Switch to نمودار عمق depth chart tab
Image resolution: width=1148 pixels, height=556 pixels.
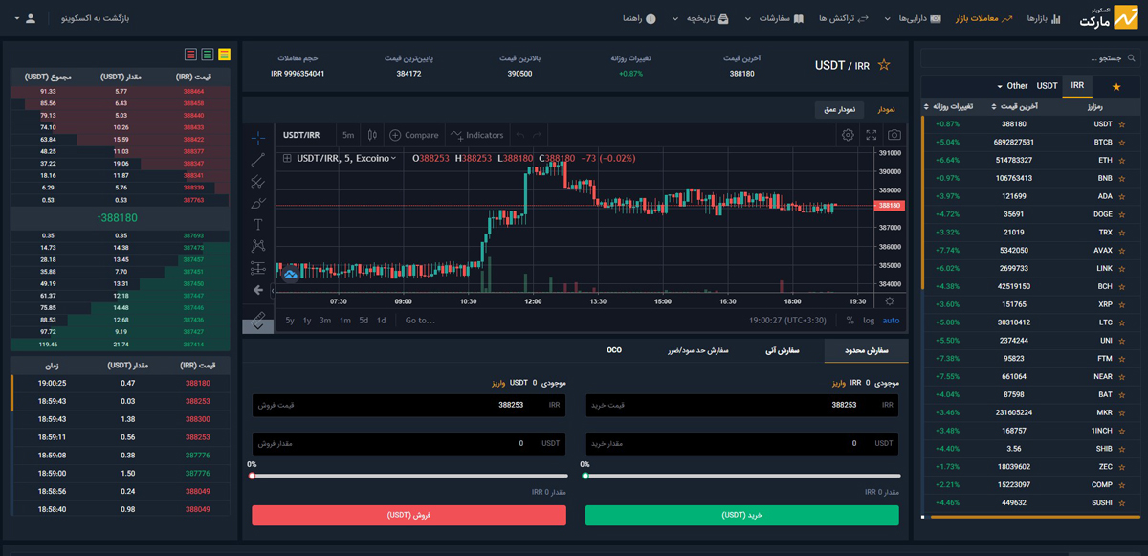(841, 109)
